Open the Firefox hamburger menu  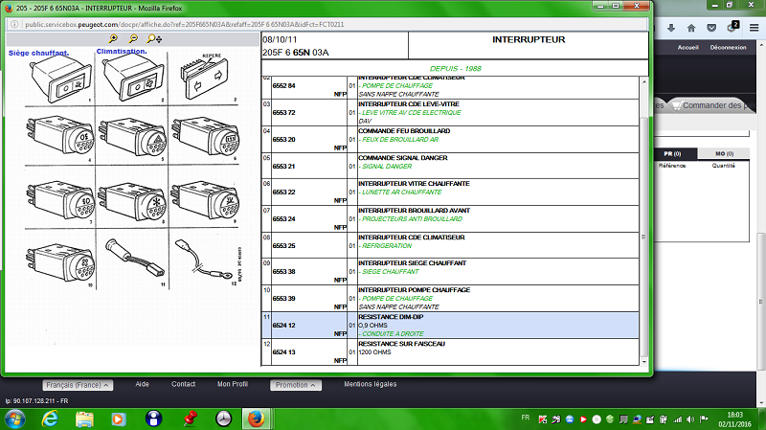pyautogui.click(x=755, y=28)
